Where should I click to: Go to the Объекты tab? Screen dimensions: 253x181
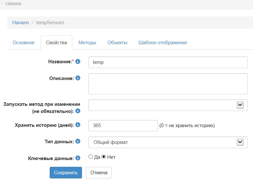[x=117, y=43]
